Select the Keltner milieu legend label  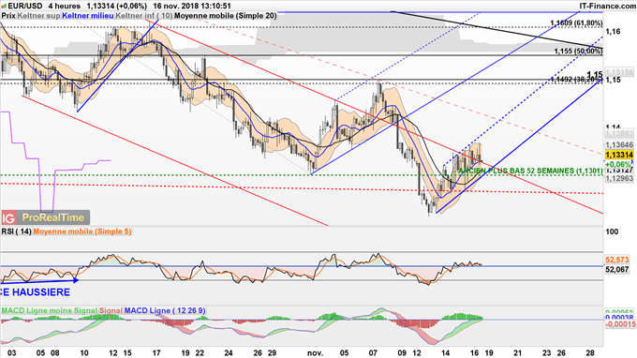[x=88, y=16]
